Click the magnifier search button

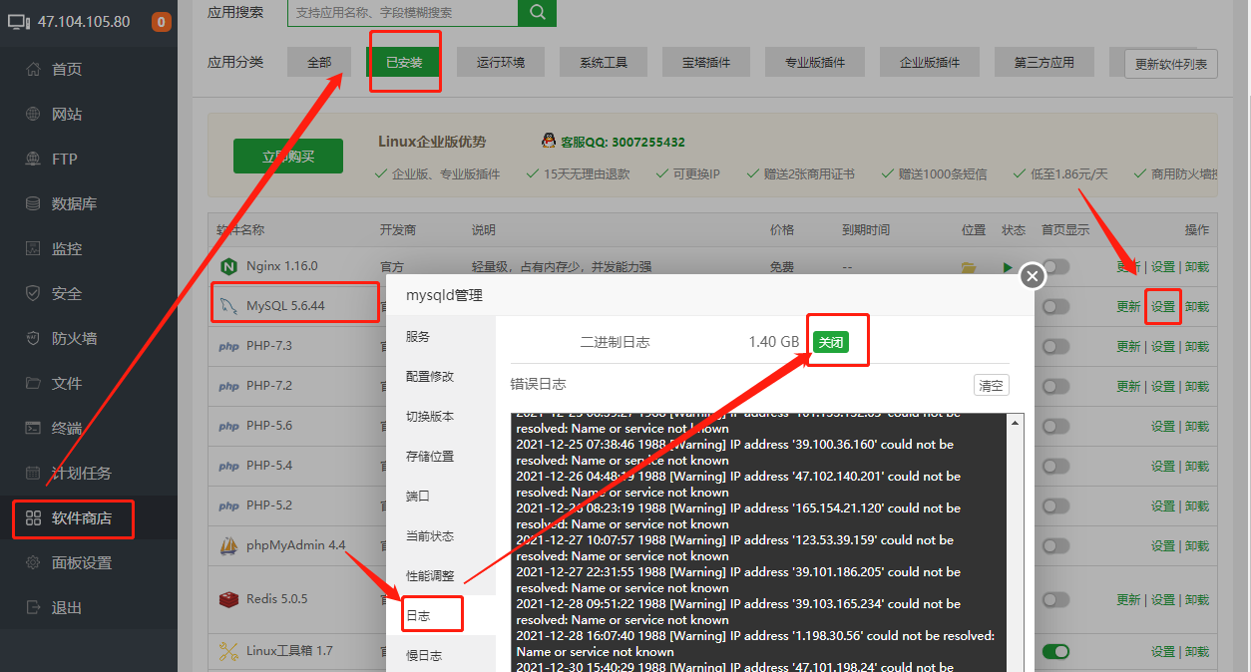(x=538, y=12)
